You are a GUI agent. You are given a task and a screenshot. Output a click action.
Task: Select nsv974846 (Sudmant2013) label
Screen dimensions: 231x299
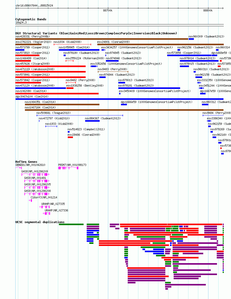(x=124, y=58)
